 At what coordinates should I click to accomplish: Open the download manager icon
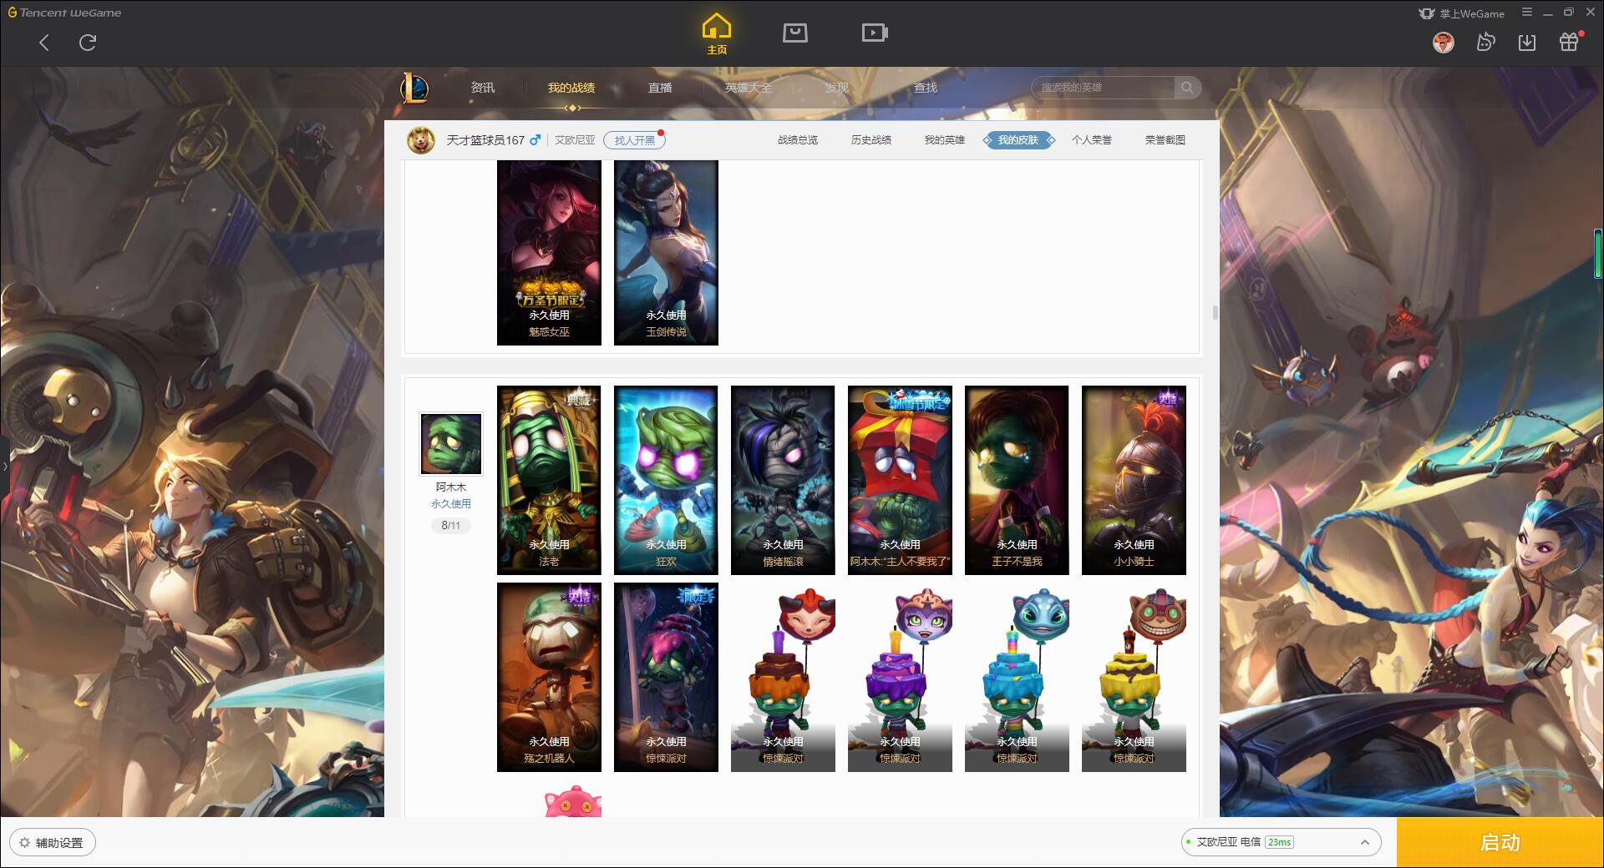click(x=1527, y=43)
